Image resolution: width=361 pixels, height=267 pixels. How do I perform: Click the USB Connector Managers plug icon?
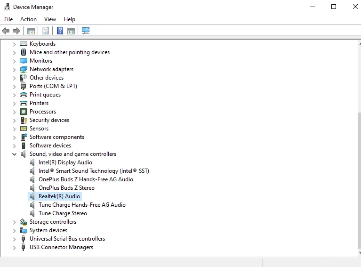point(23,247)
